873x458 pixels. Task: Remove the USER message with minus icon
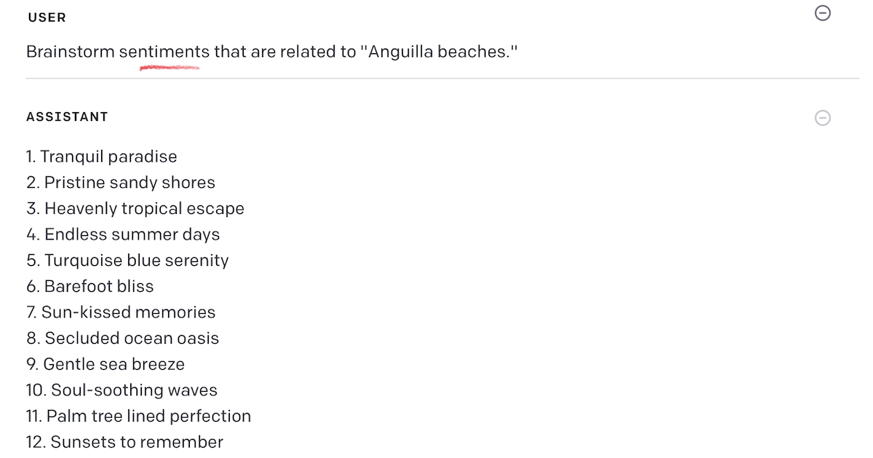823,13
